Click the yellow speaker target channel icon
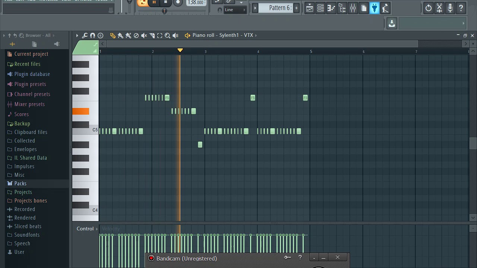This screenshot has width=477, height=268. tap(187, 35)
